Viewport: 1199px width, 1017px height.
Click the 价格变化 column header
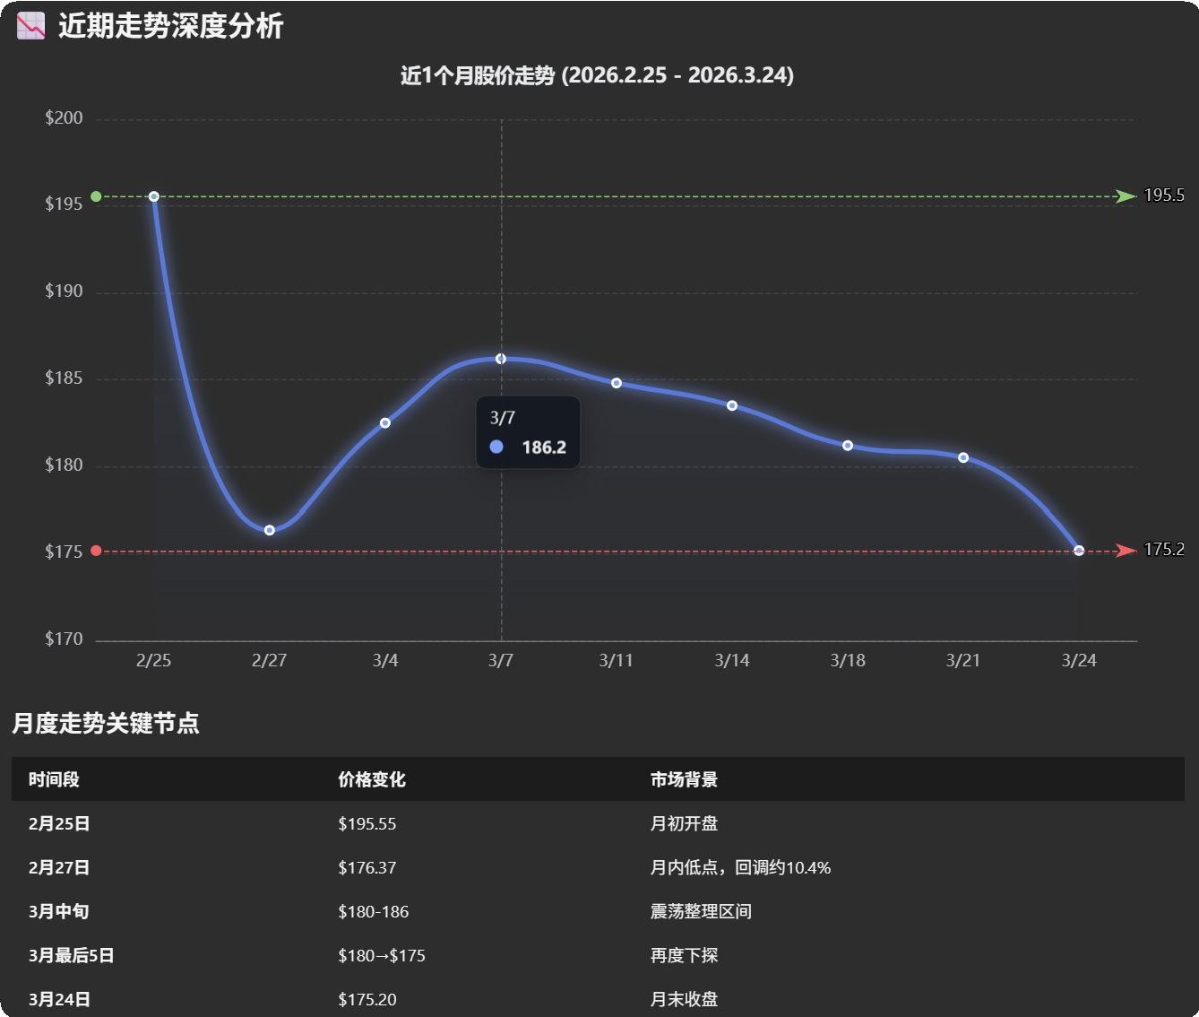click(372, 780)
